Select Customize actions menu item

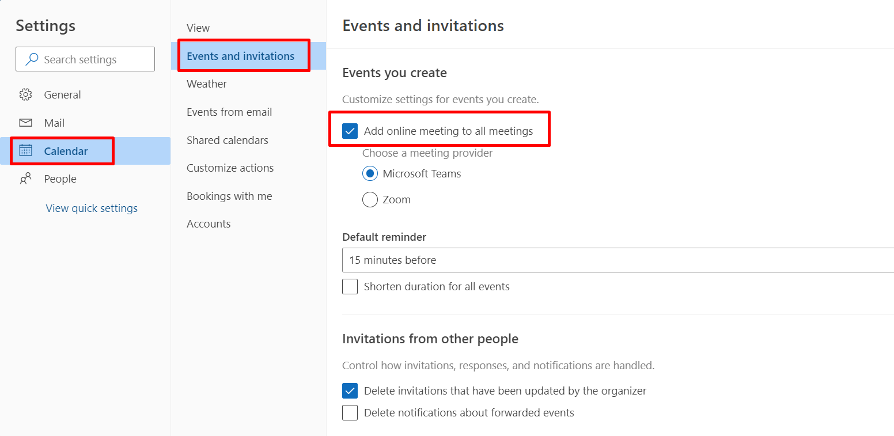click(x=230, y=168)
